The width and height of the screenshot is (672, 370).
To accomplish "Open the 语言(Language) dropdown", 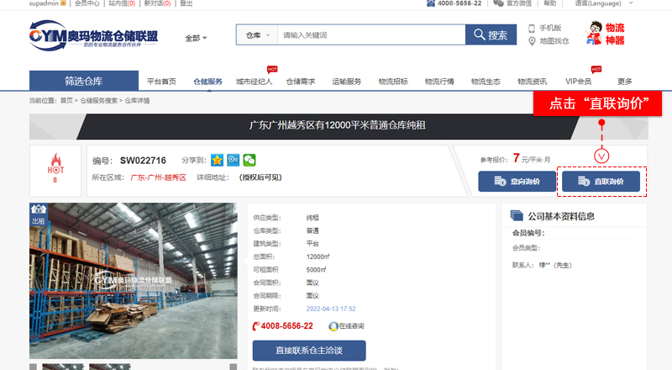I will (635, 3).
